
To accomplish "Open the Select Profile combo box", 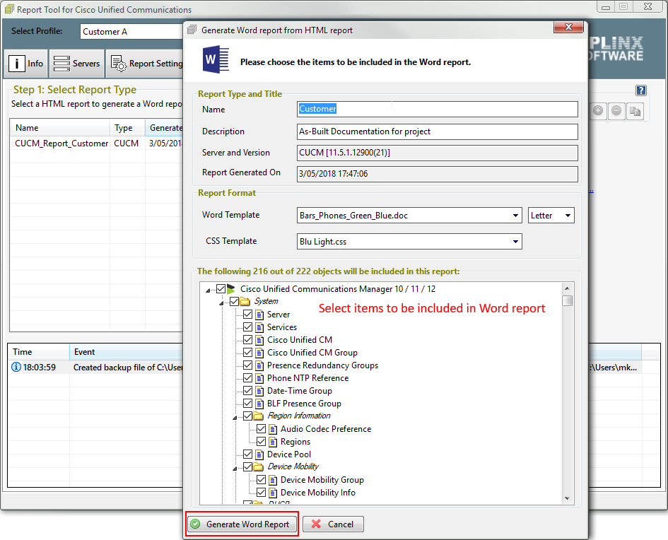I will pos(131,32).
